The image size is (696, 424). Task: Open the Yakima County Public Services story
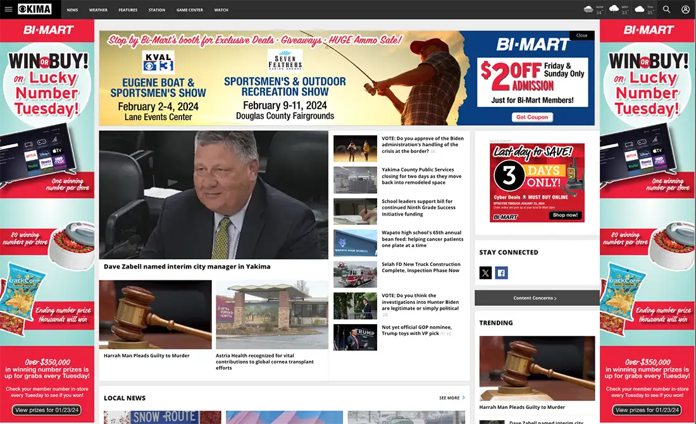pyautogui.click(x=421, y=176)
